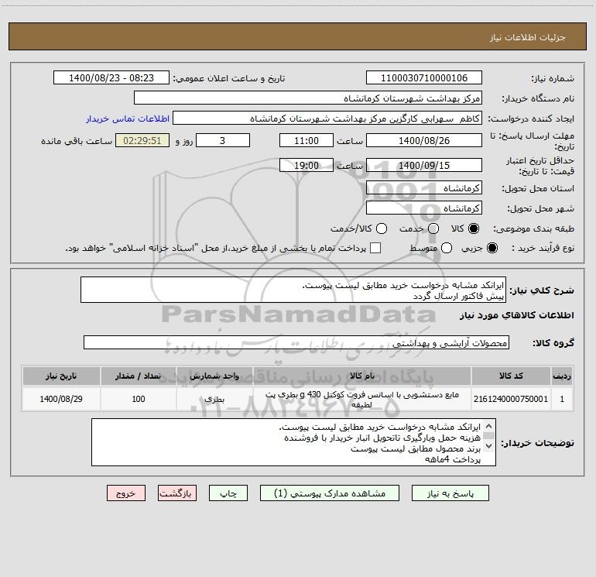Click the کد کالا column header
596x577 pixels.
(x=511, y=376)
